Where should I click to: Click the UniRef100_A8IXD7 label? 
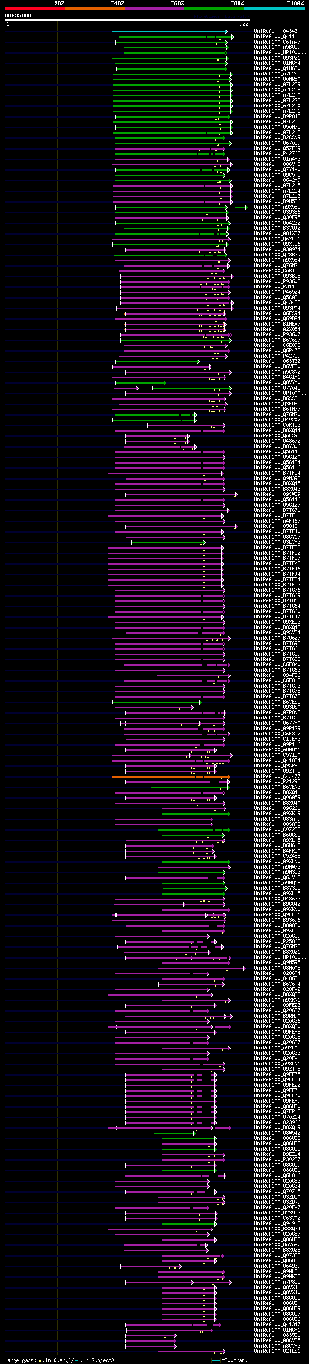pyautogui.click(x=277, y=234)
